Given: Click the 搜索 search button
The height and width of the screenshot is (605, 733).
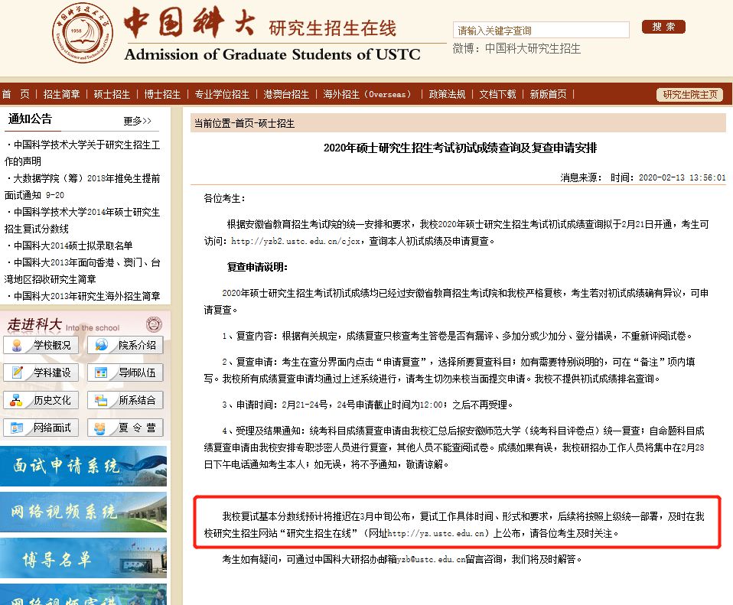Looking at the screenshot, I should (x=663, y=27).
